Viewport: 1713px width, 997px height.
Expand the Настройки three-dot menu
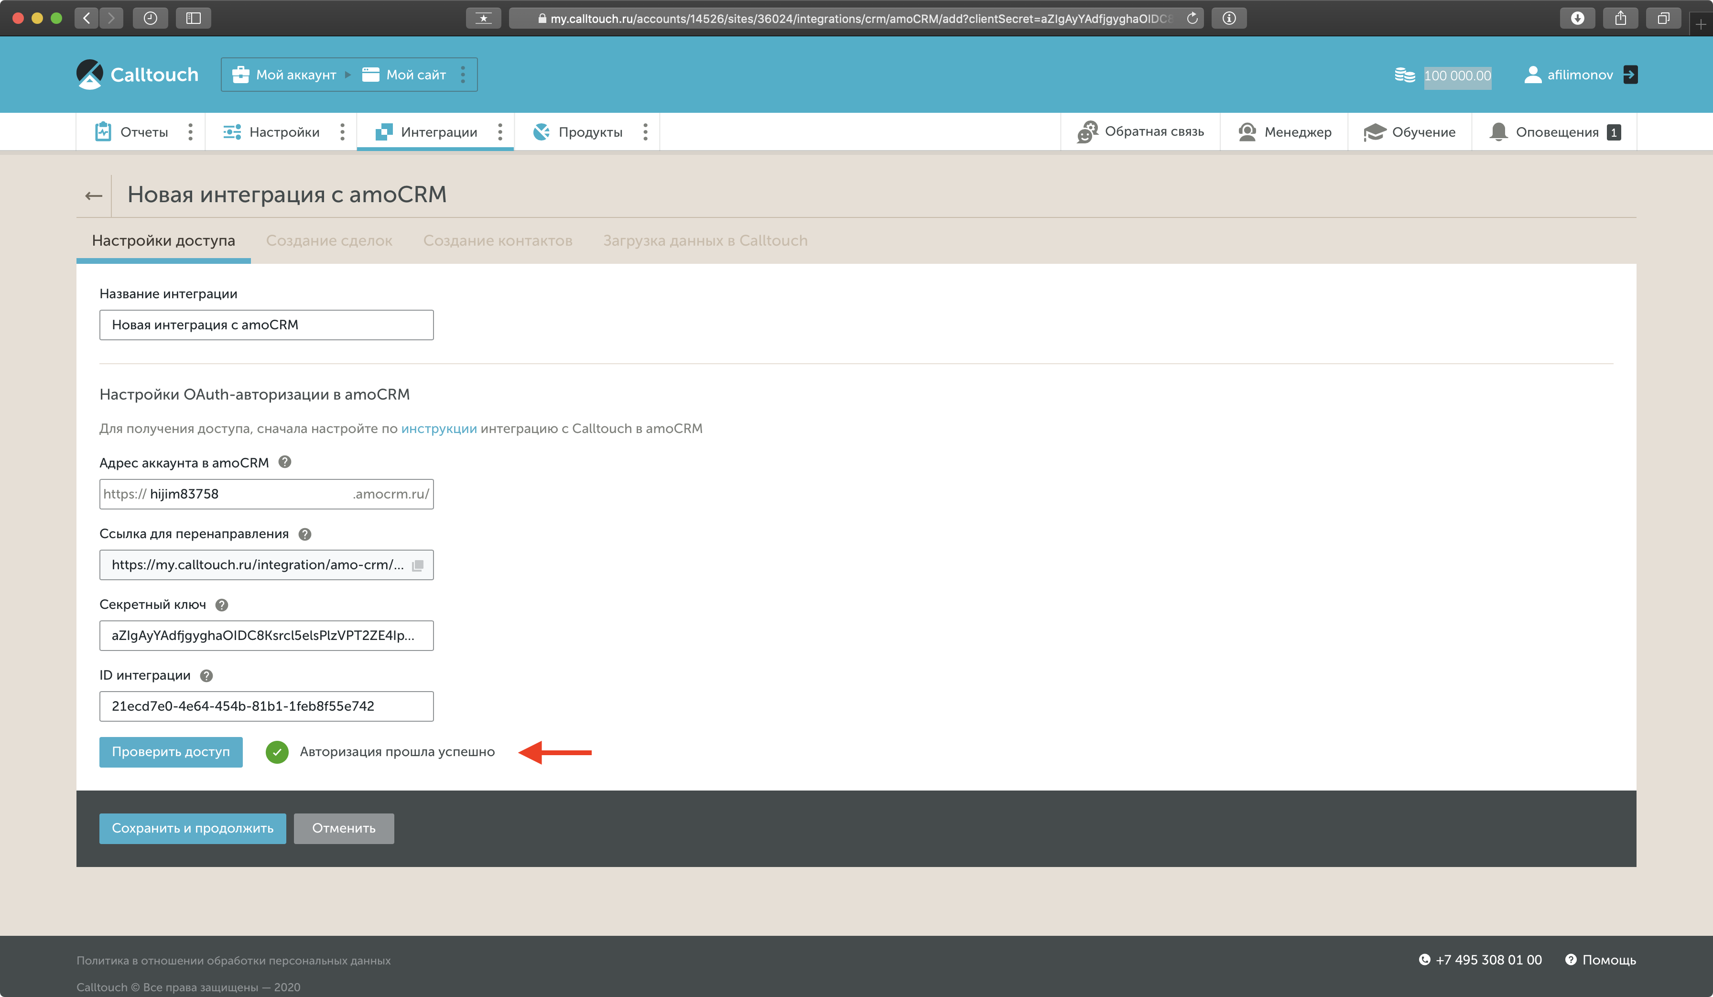coord(343,132)
